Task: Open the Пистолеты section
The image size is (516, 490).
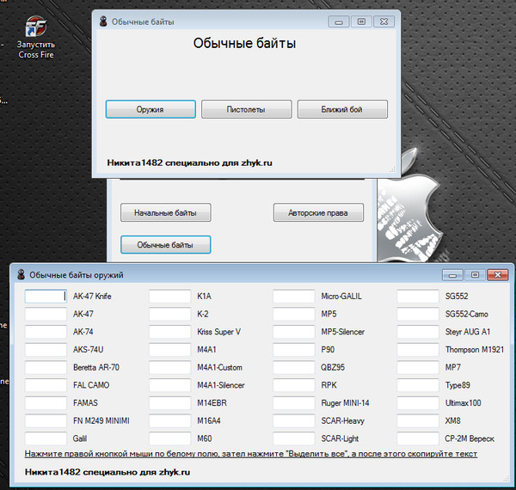Action: click(x=246, y=109)
